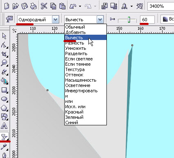Select the Text tool

tap(4, 126)
